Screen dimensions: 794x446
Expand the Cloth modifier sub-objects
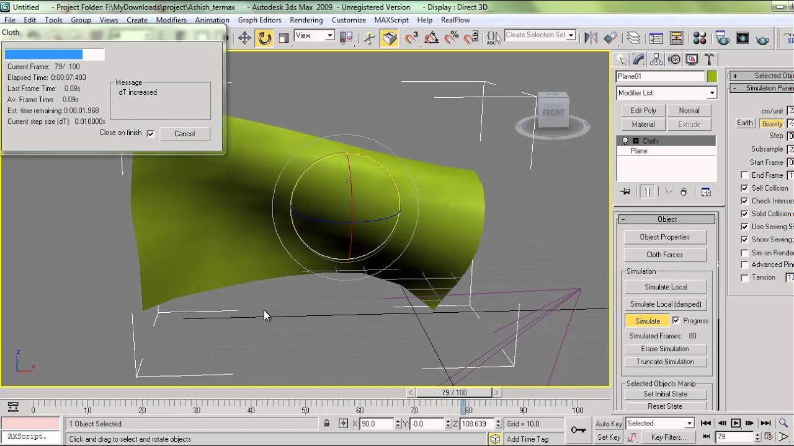click(636, 141)
